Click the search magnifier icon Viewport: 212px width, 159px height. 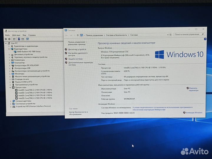(203, 34)
